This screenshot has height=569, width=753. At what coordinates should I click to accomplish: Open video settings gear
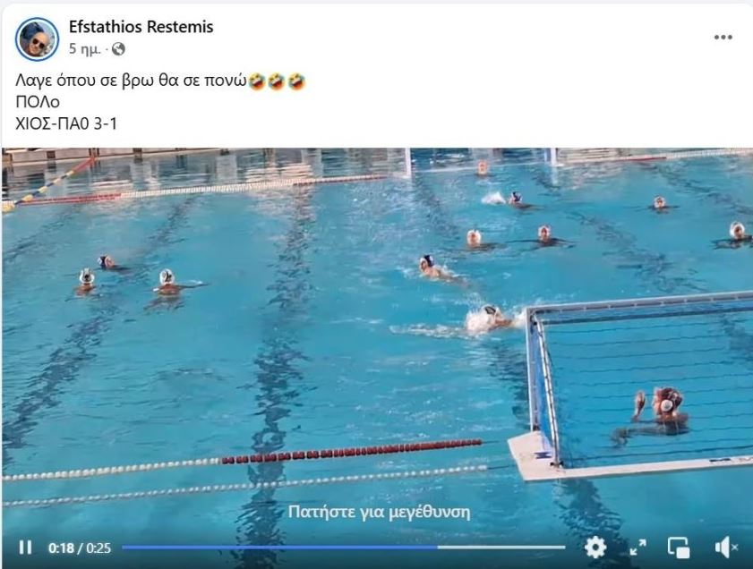(595, 547)
